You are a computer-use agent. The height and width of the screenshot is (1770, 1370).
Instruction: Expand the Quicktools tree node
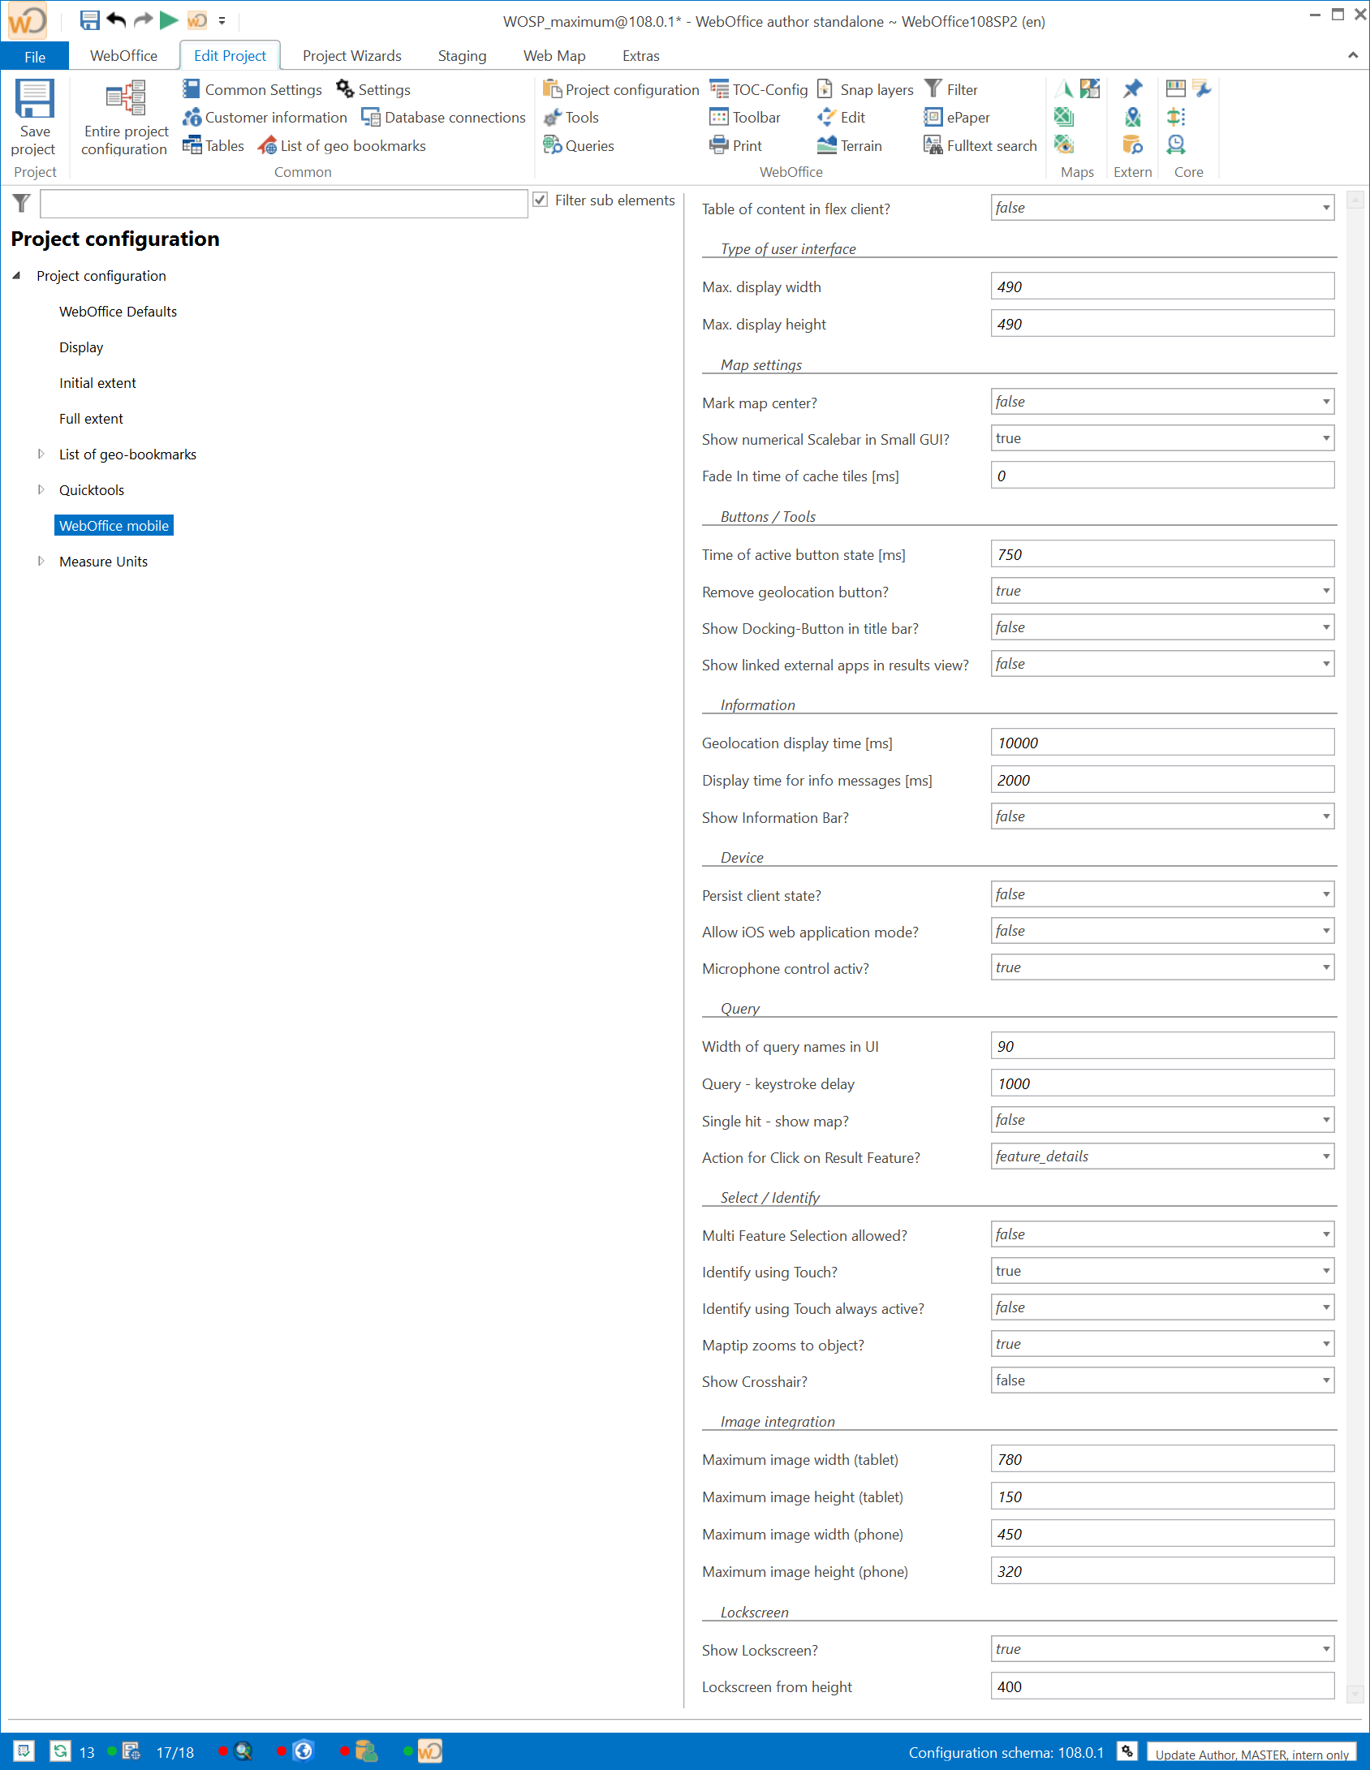41,489
